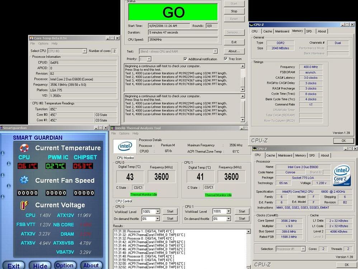Click the life ring icon beside Current Temperature

[24, 148]
